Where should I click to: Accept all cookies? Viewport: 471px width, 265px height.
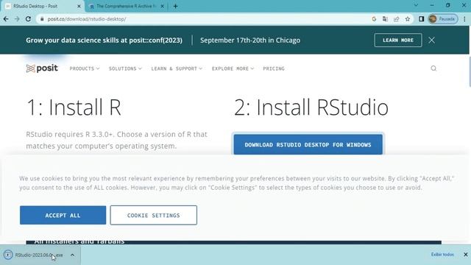tap(63, 215)
